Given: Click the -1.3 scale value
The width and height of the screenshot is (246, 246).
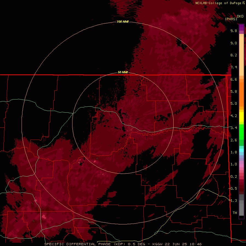Looking at the screenshot, I should pos(233,201).
